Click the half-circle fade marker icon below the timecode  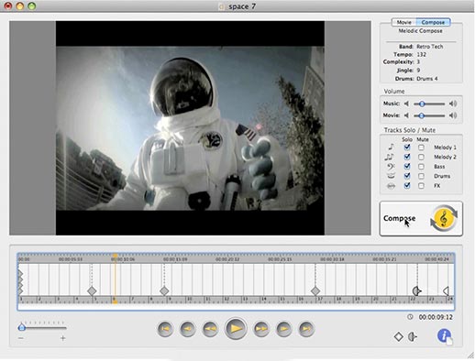[x=413, y=337]
